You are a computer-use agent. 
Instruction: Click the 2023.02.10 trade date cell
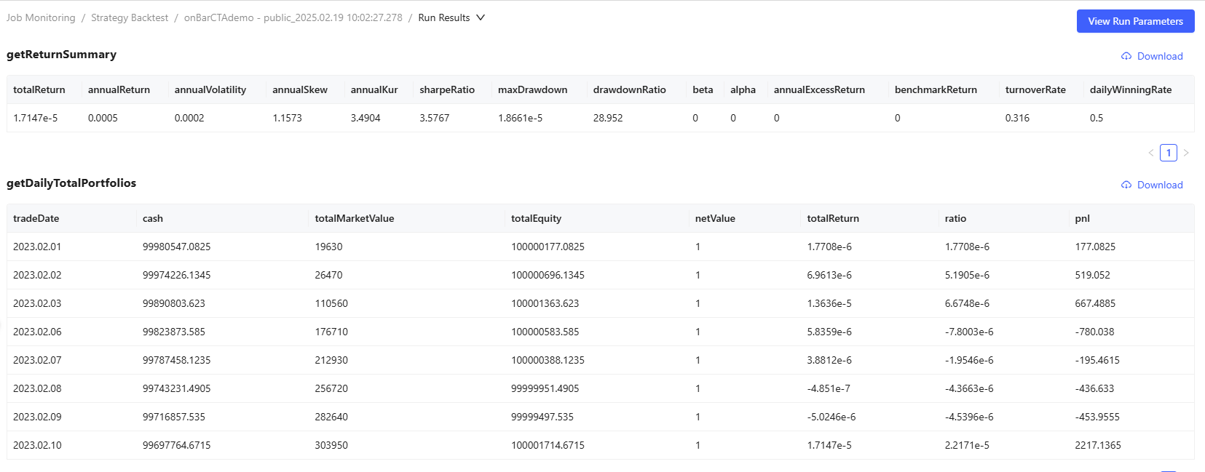click(37, 445)
